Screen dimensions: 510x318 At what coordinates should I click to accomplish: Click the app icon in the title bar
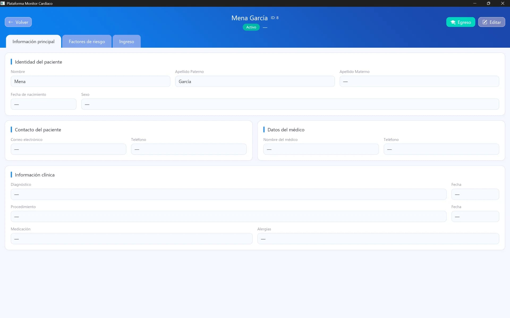pyautogui.click(x=3, y=3)
